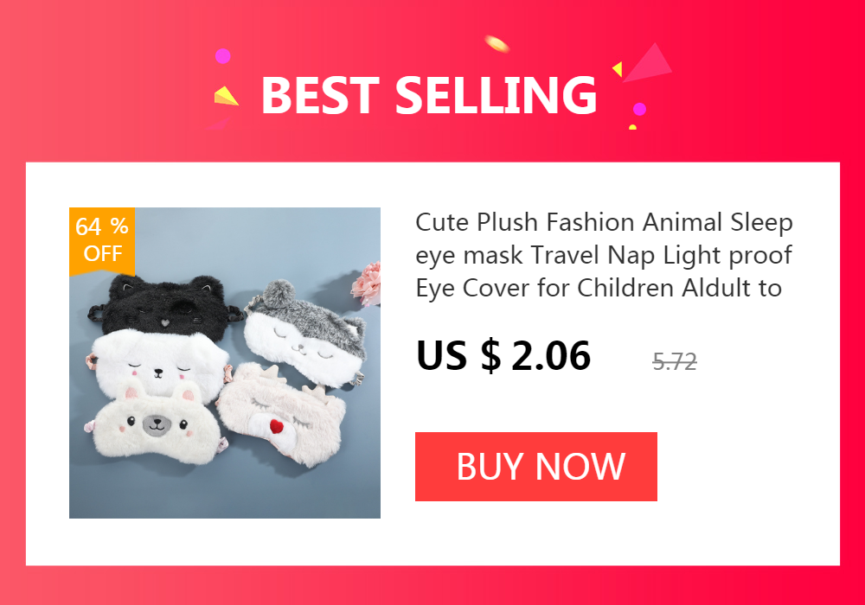Click the yellow triangle left of BEST SELLING
The width and height of the screenshot is (865, 605).
225,96
